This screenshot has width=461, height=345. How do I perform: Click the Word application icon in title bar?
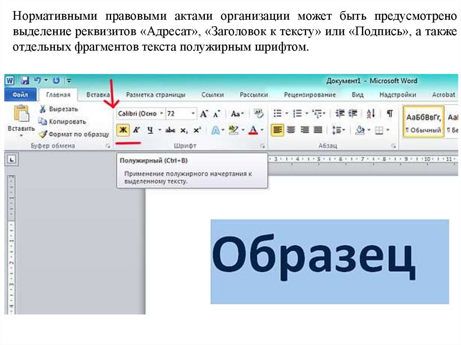coord(10,80)
